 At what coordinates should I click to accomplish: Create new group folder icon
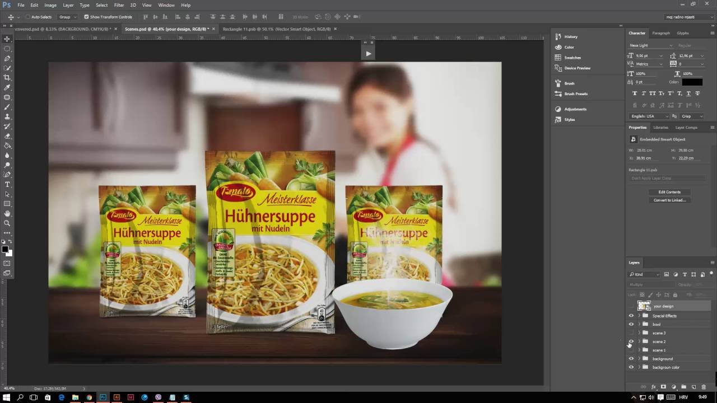click(683, 387)
